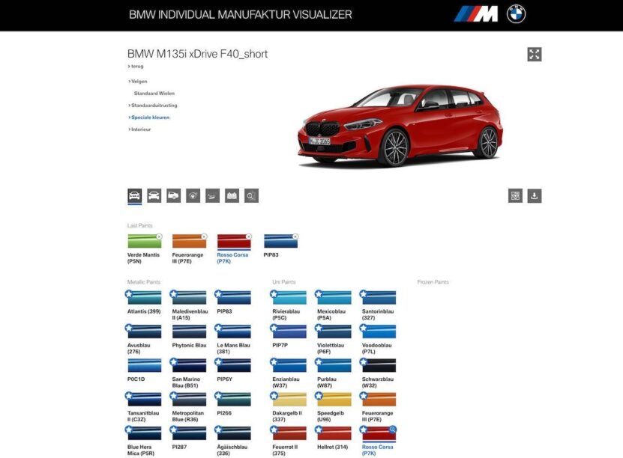Toggle favorite star on Mexicoblau (P5A)
This screenshot has width=623, height=458.
[319, 294]
